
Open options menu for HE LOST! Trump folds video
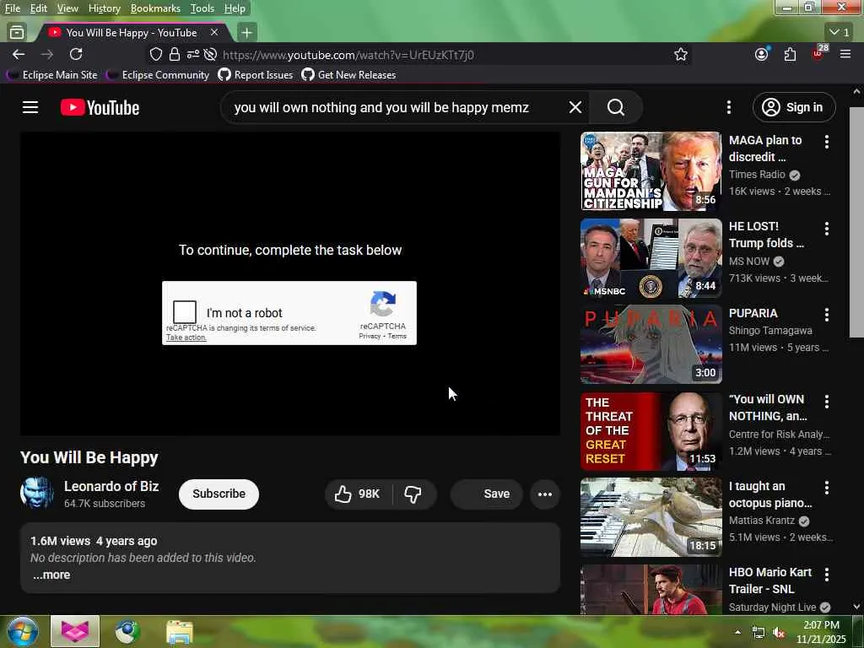[x=827, y=228]
